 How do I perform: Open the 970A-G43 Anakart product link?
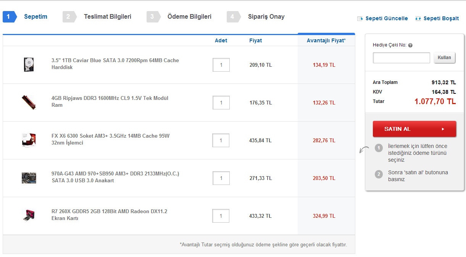click(x=115, y=177)
